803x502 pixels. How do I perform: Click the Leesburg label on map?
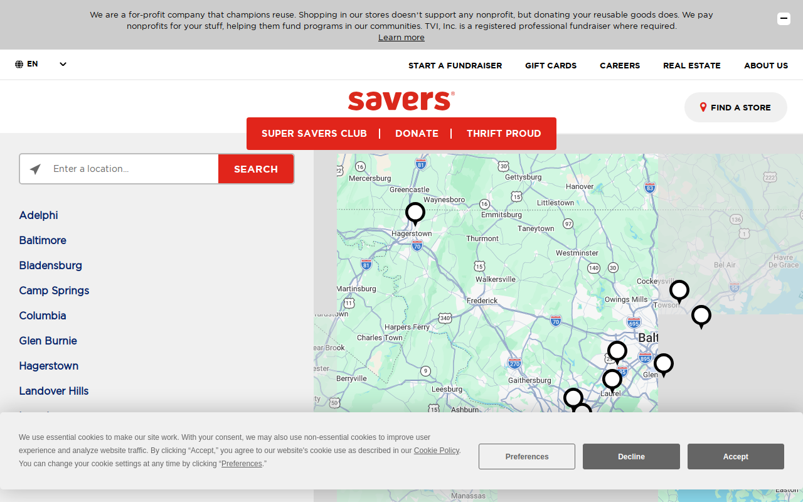[x=447, y=389]
